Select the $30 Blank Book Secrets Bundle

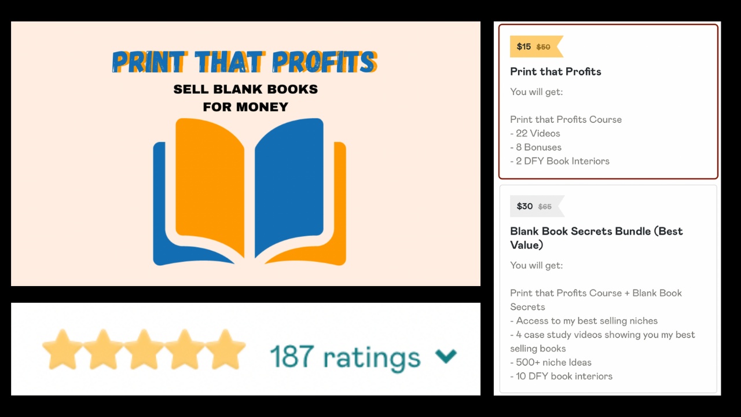pyautogui.click(x=608, y=288)
